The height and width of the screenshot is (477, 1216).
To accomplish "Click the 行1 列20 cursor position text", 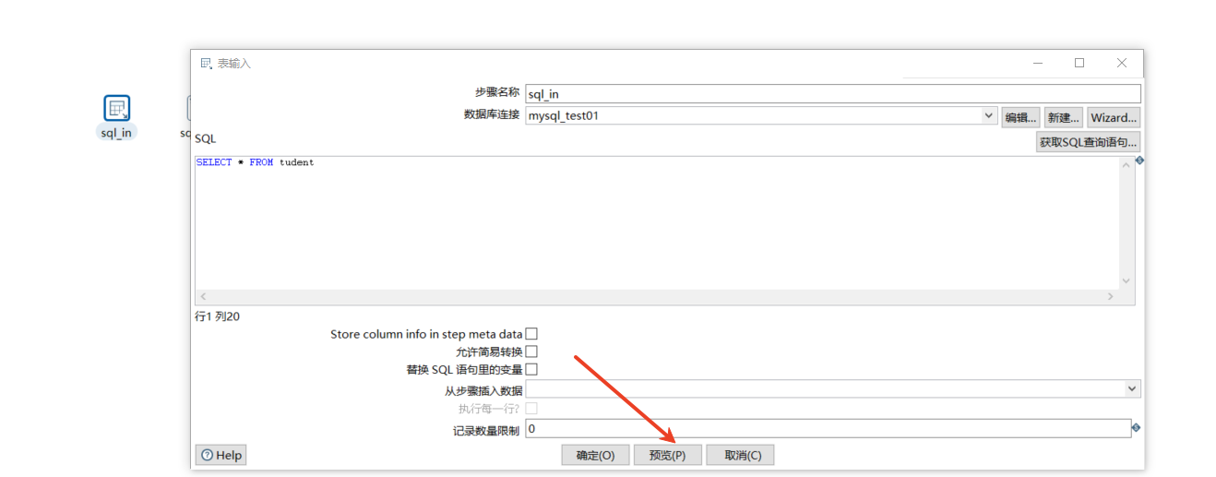I will point(218,316).
